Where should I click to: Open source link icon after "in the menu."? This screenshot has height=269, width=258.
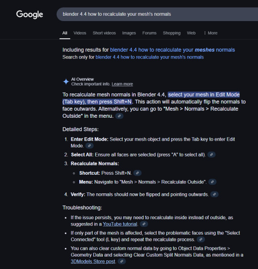coord(119,116)
